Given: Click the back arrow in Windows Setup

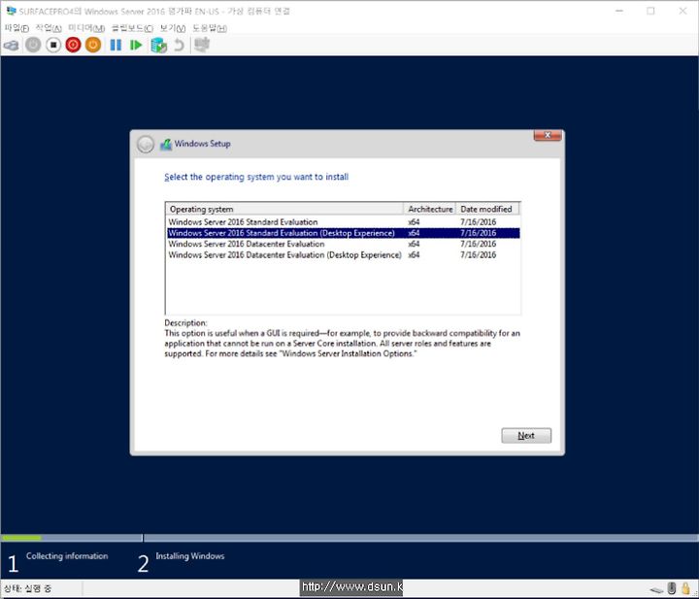Looking at the screenshot, I should point(146,144).
